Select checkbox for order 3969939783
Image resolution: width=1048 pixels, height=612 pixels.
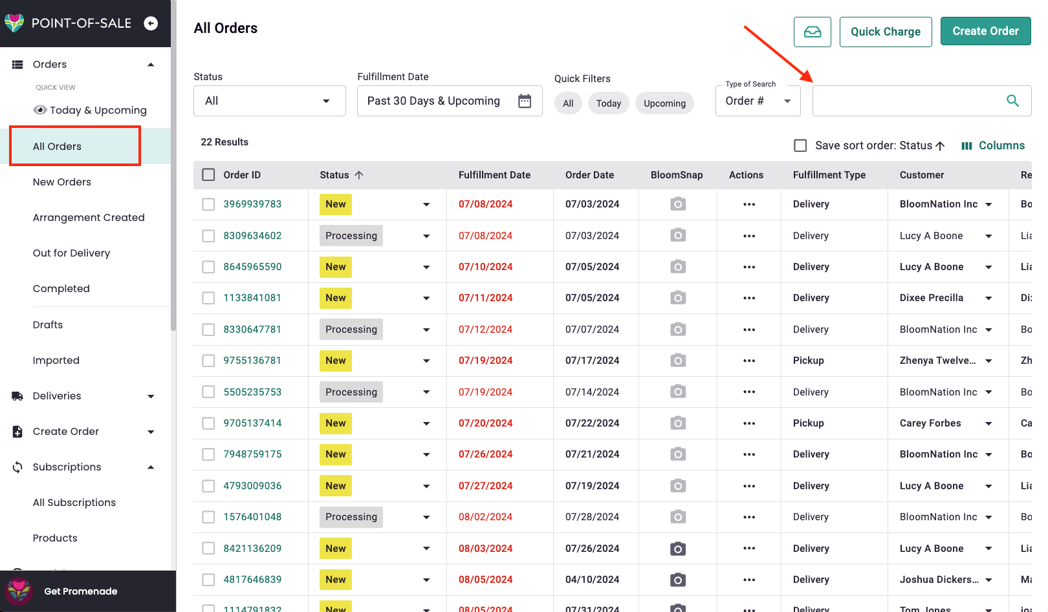pyautogui.click(x=208, y=204)
